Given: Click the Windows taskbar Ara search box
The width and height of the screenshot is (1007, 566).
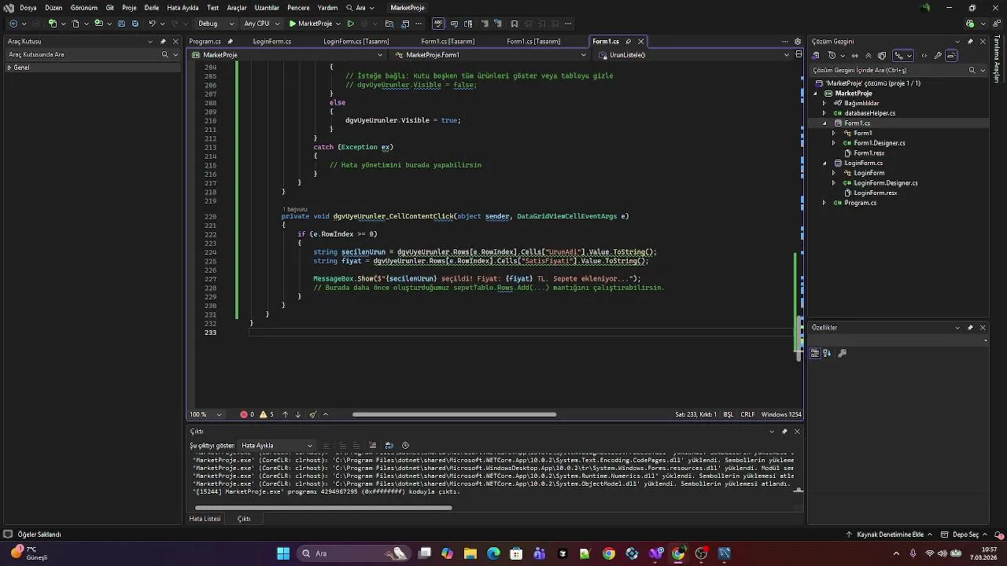Looking at the screenshot, I should (354, 553).
